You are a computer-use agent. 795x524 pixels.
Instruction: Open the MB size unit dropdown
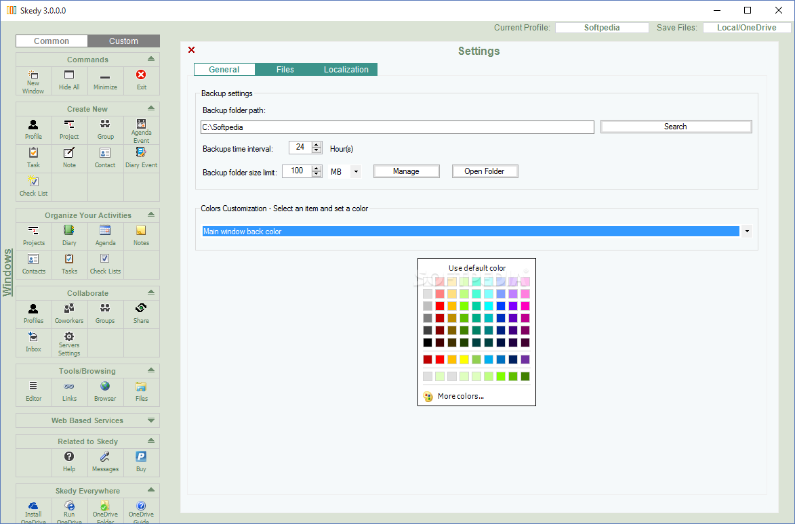click(356, 172)
